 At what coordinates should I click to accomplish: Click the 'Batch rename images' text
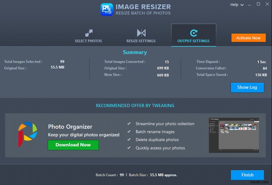click(155, 132)
